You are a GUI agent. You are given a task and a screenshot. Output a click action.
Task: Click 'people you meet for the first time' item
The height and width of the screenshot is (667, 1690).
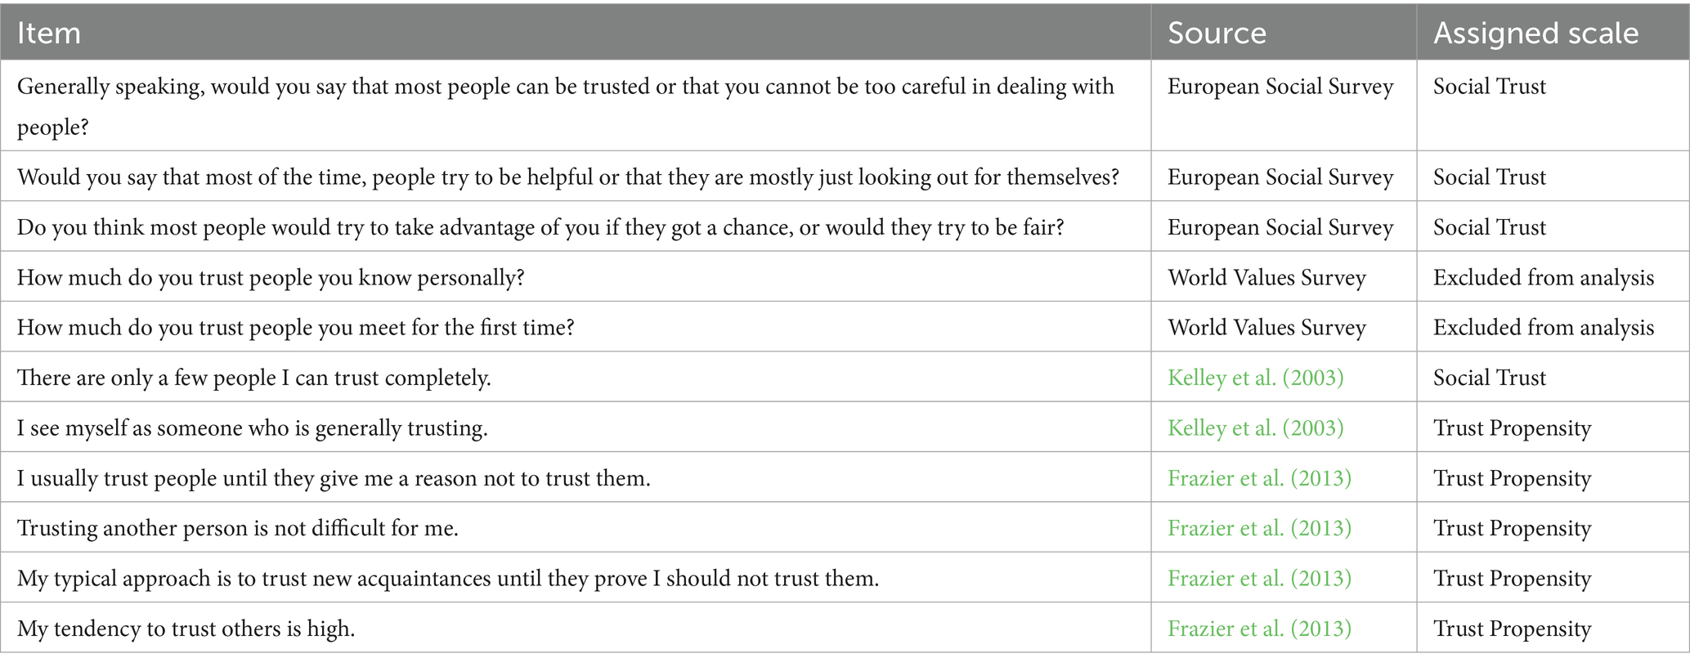point(295,328)
